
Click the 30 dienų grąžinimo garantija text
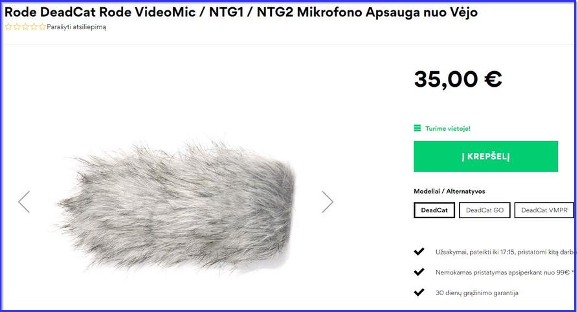tap(477, 293)
